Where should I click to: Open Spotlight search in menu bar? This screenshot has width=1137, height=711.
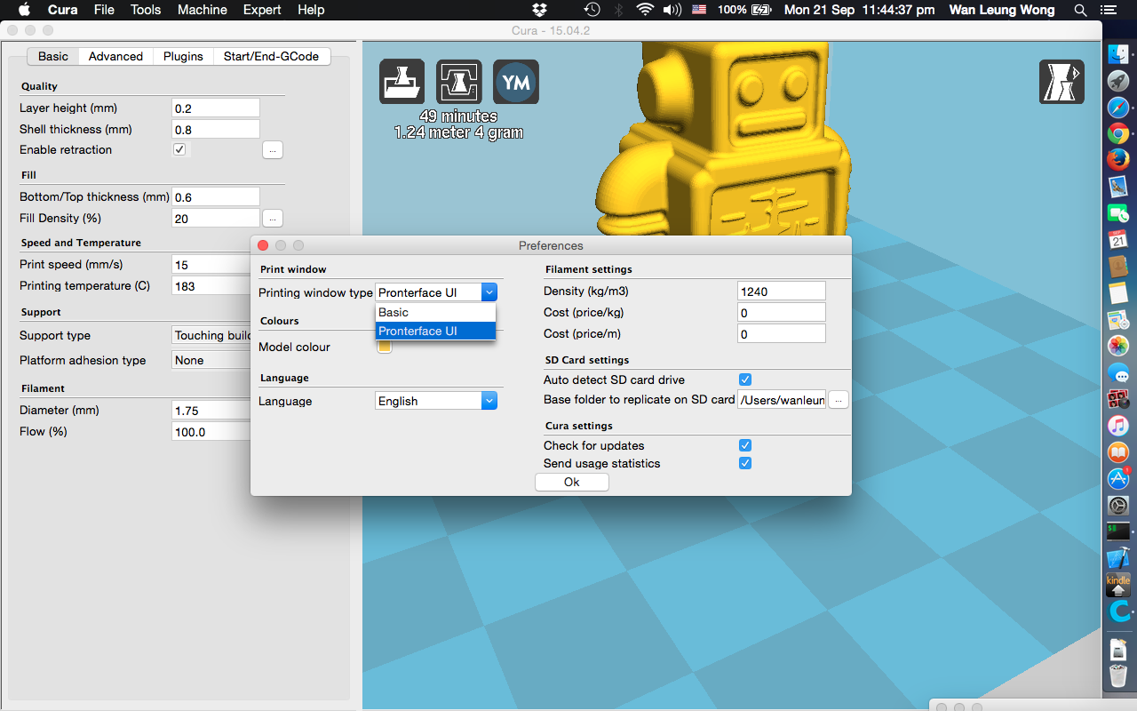tap(1080, 10)
